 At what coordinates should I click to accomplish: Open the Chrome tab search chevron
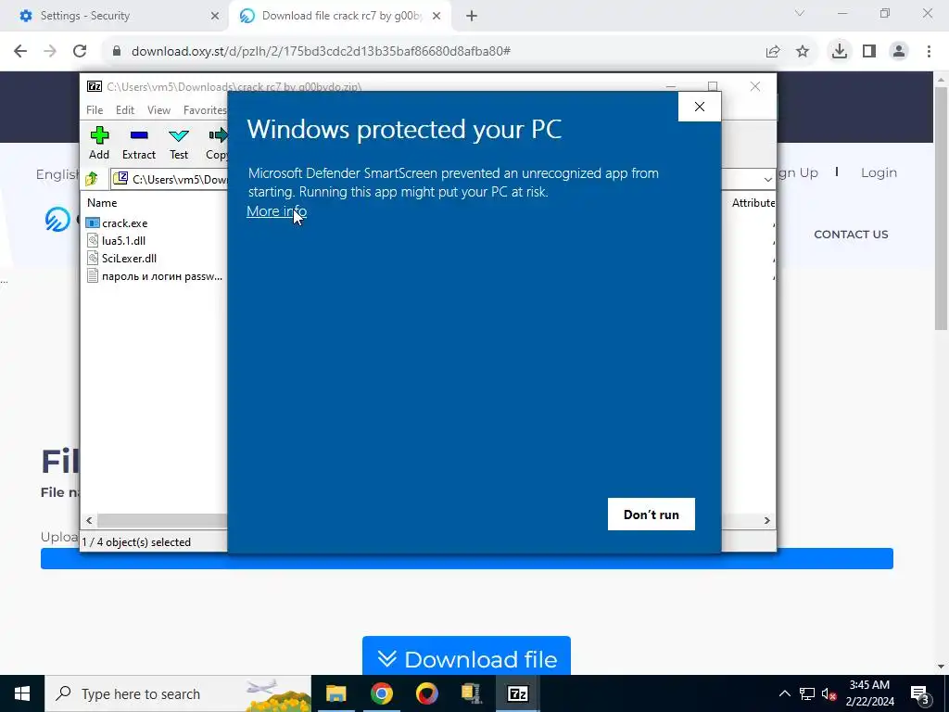point(800,13)
